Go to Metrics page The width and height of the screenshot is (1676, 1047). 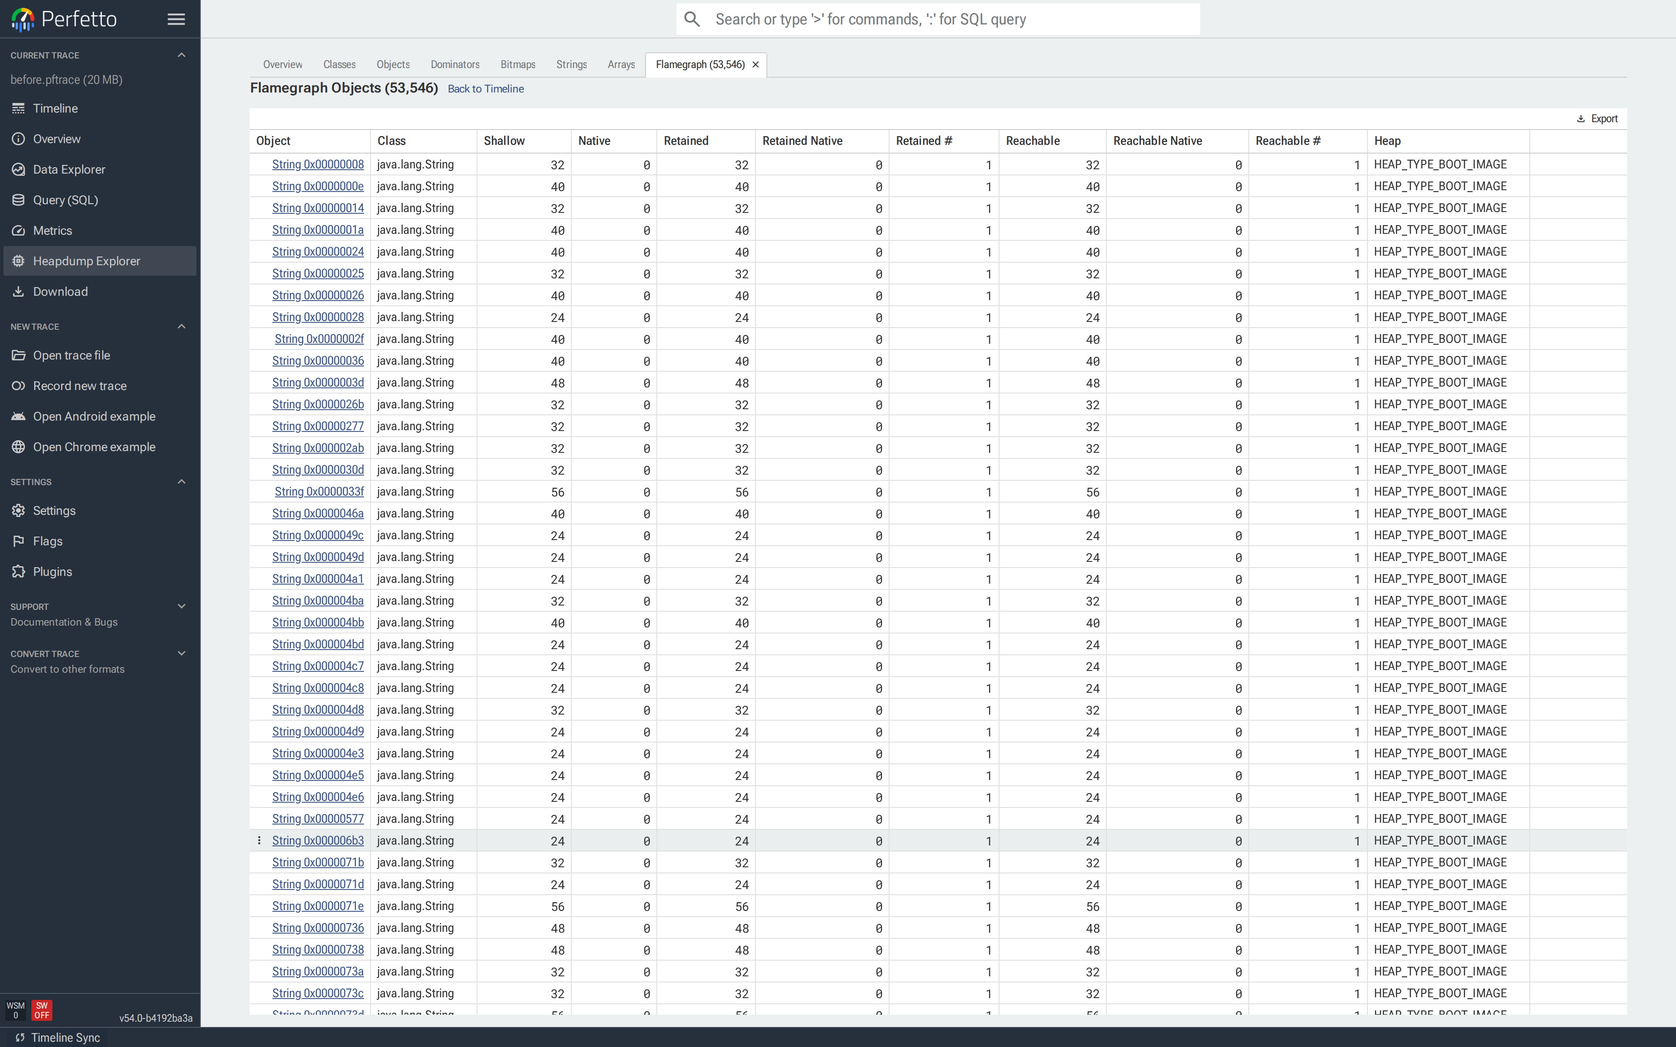(x=52, y=231)
